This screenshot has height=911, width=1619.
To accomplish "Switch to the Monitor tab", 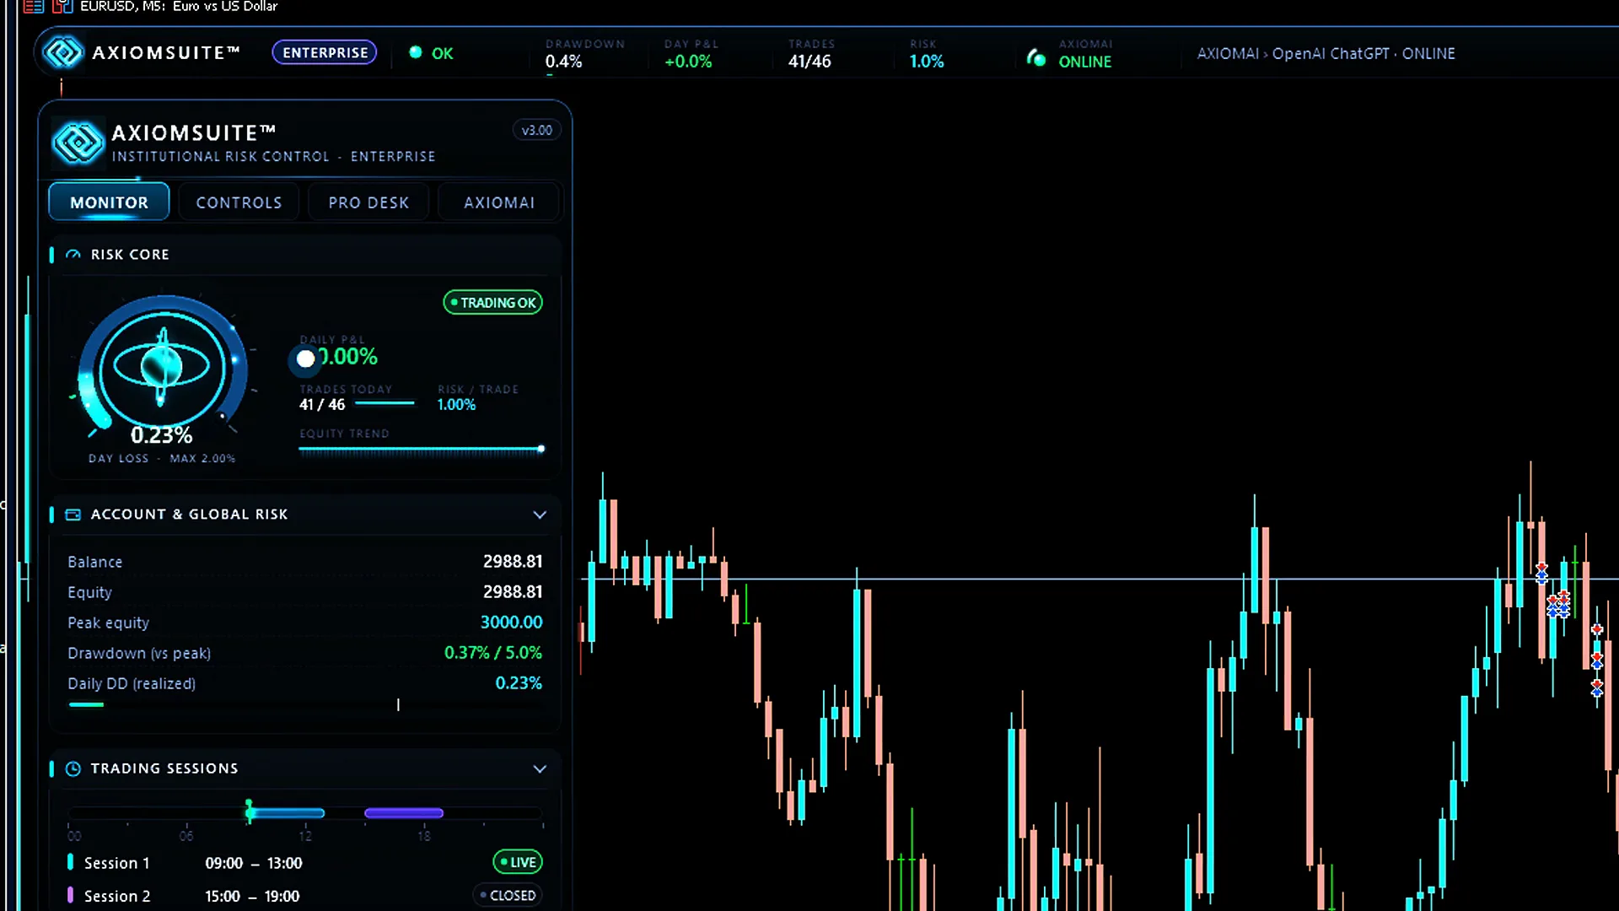I will [x=109, y=202].
